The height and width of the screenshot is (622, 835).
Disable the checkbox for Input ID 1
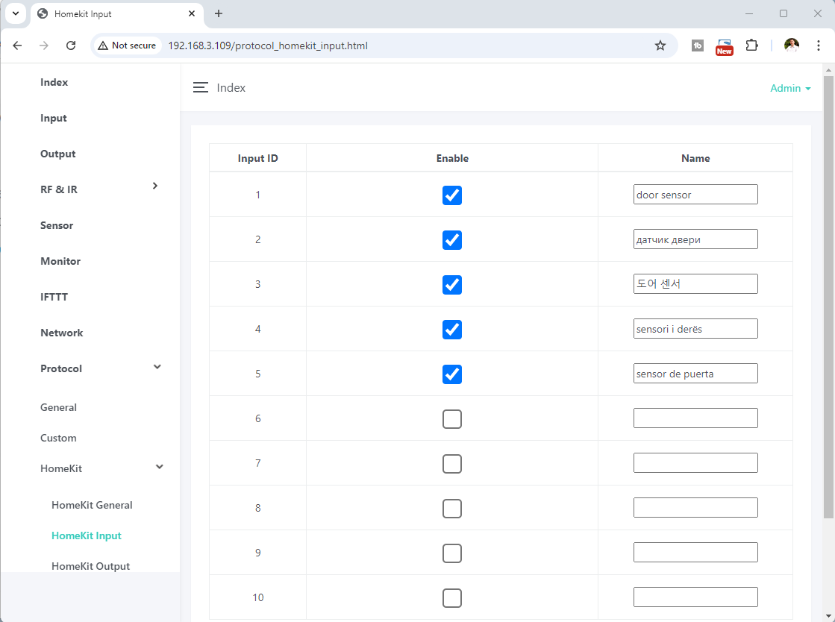[x=451, y=195]
